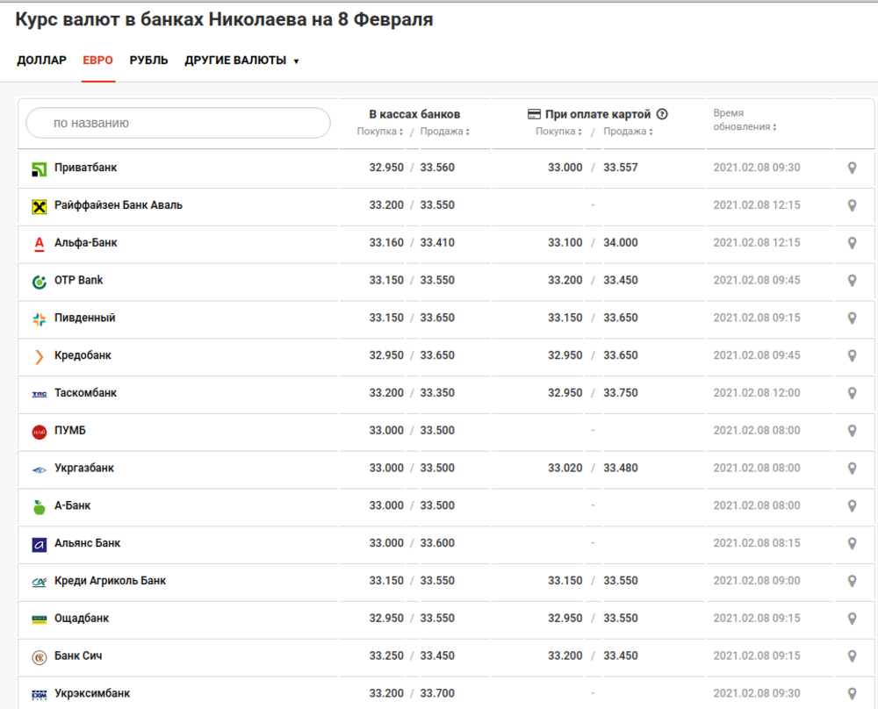Sort by cash desk Покупка column

(379, 132)
